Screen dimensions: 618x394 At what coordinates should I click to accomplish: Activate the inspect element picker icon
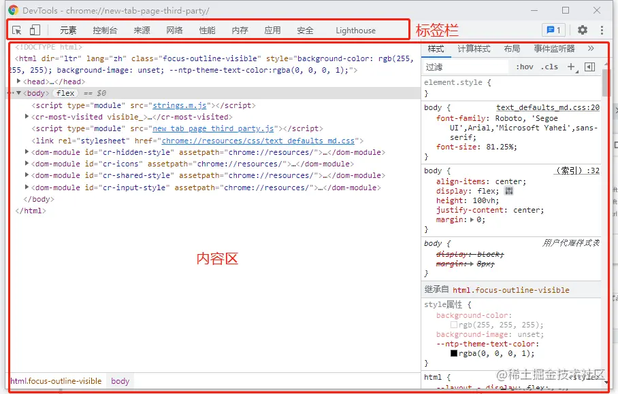(x=17, y=31)
